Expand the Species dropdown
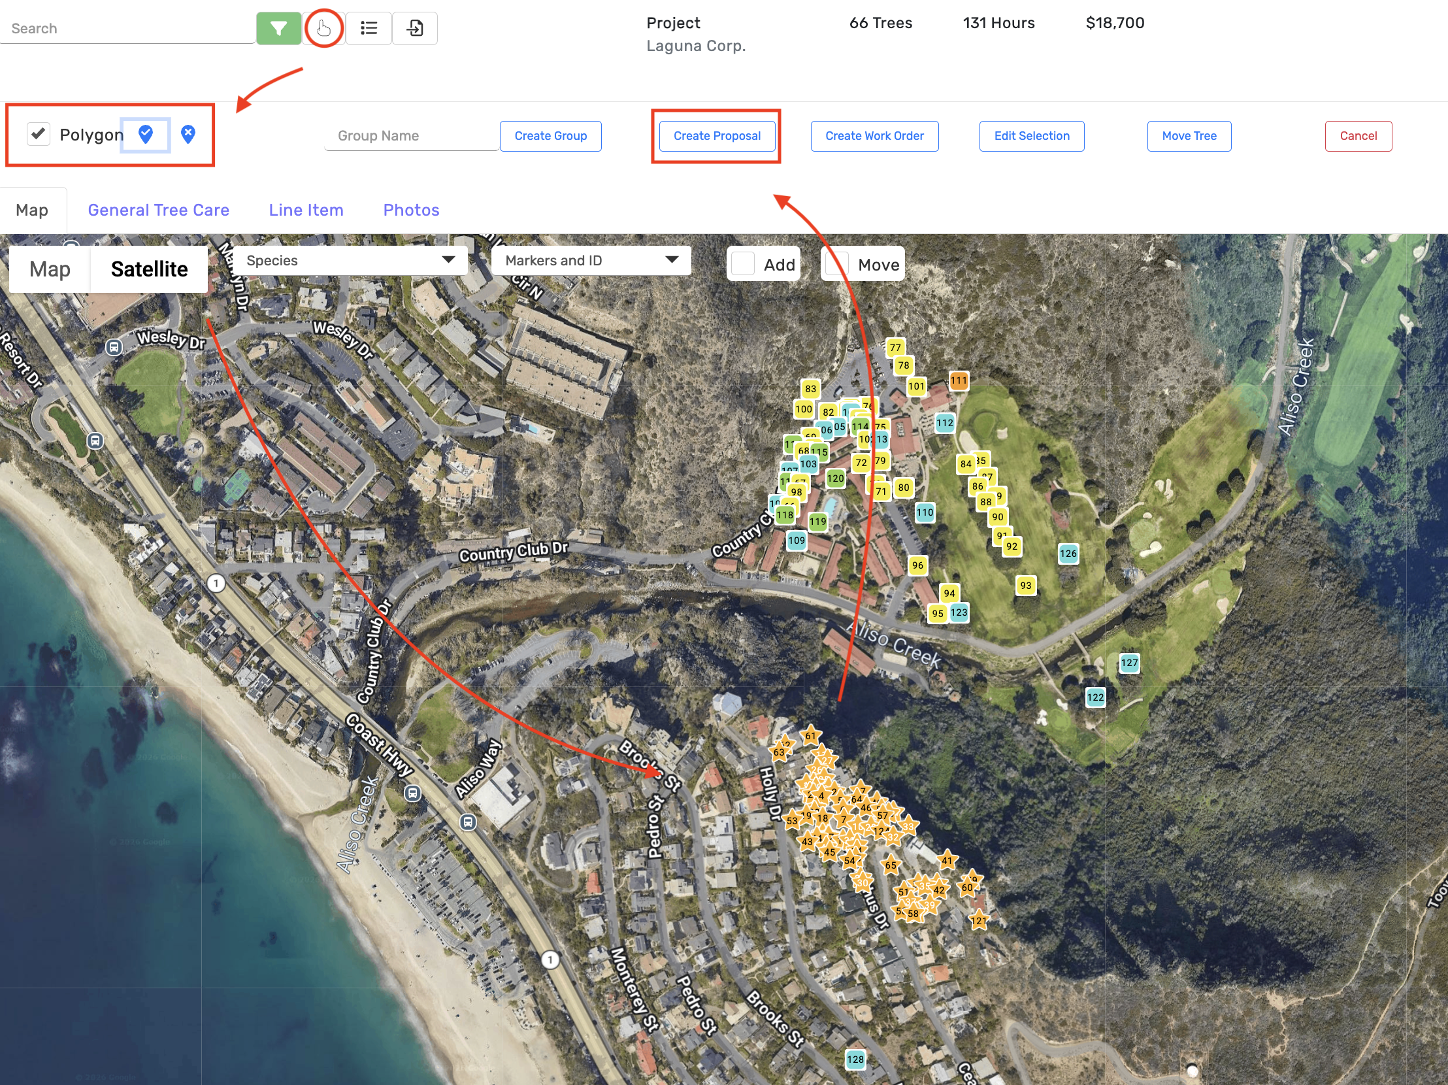Screen dimensions: 1448x1085 350,261
